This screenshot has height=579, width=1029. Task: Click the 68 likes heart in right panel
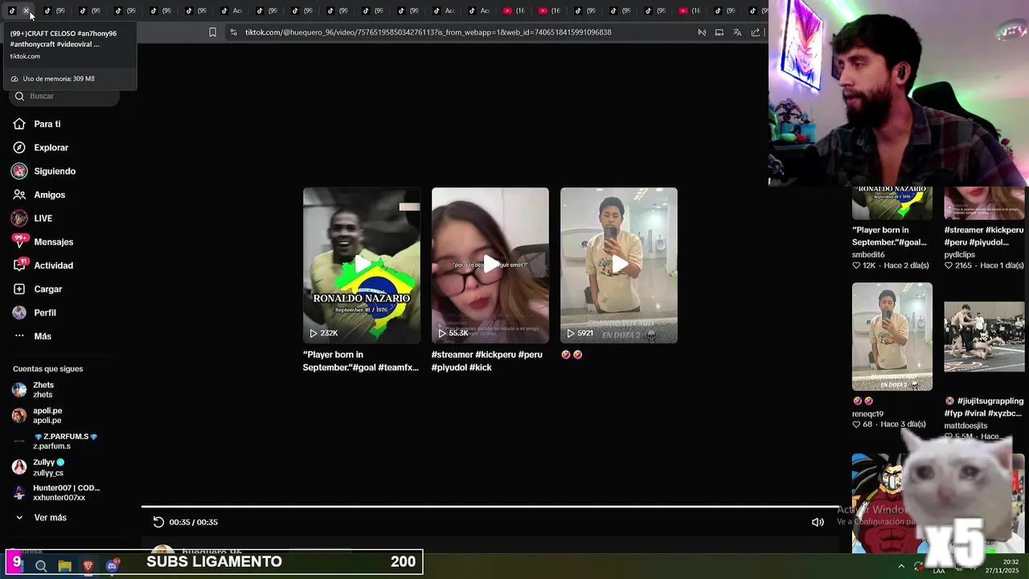[x=857, y=424]
